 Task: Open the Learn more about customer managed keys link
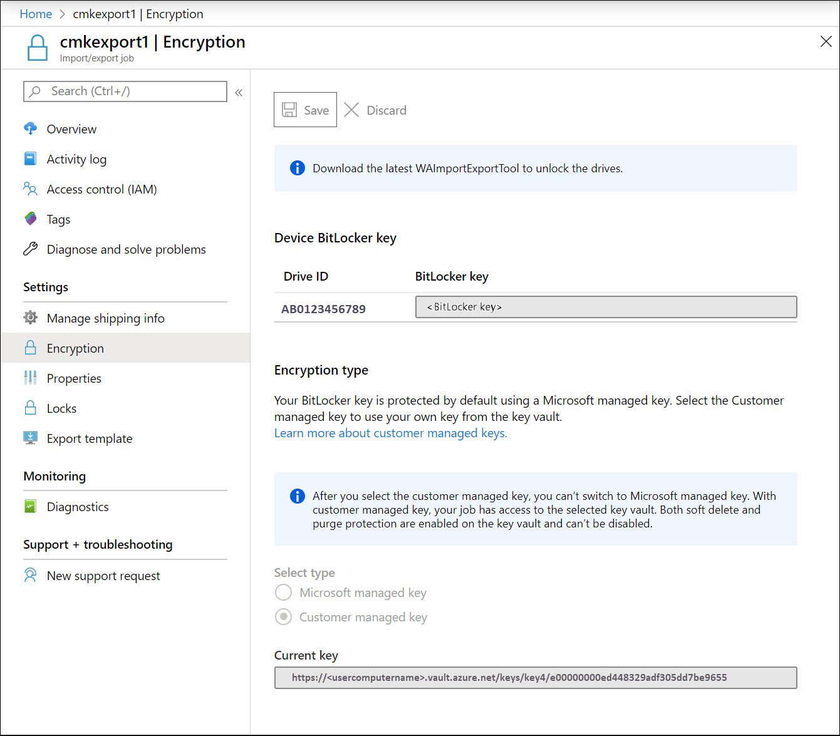[390, 433]
